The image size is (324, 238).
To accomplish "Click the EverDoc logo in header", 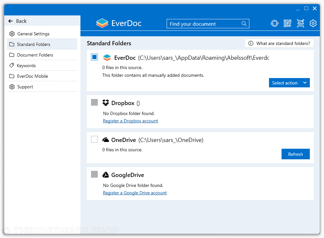I will pos(119,23).
